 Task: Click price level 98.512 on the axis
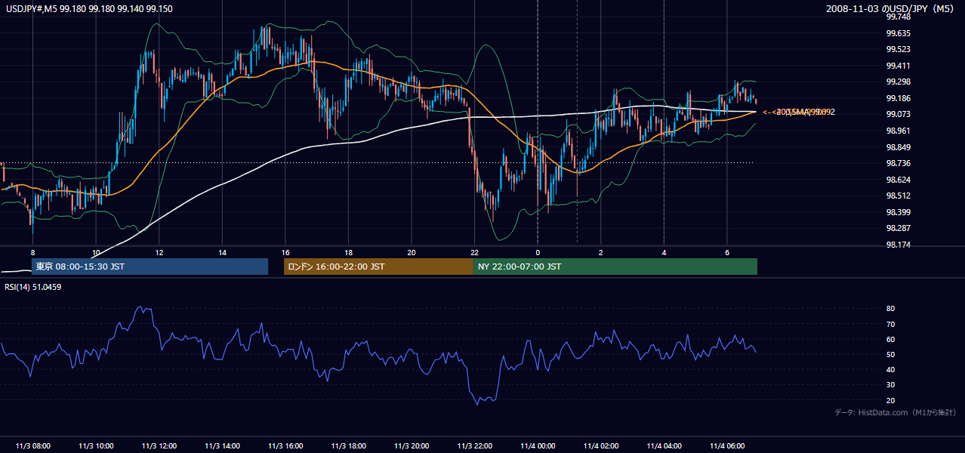(x=899, y=196)
